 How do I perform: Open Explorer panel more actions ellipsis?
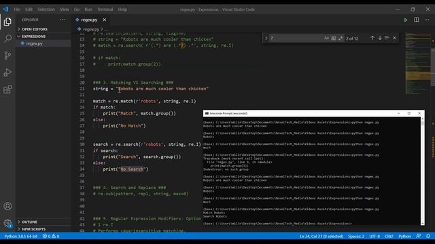(x=63, y=20)
